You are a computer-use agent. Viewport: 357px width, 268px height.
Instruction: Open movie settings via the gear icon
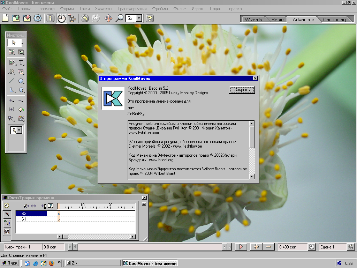(37, 18)
